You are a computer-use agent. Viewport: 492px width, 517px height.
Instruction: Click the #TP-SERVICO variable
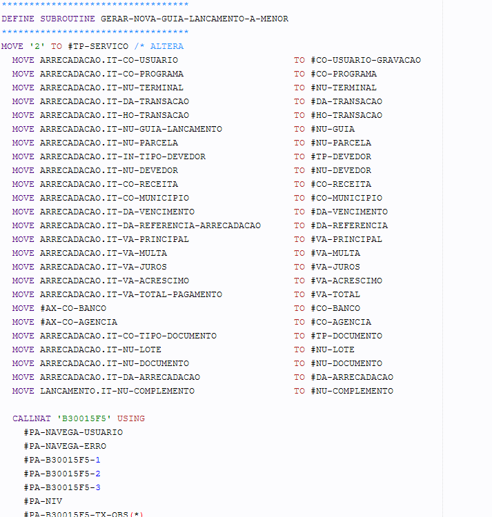103,46
